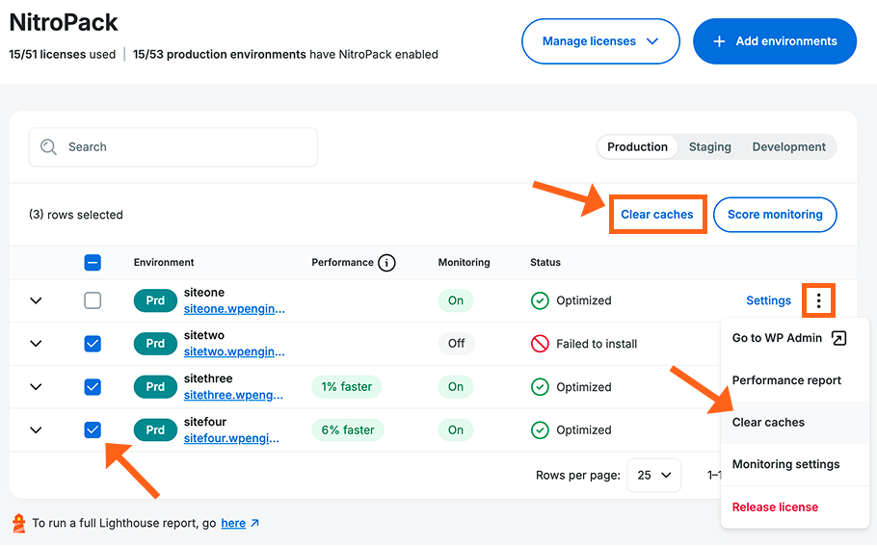This screenshot has width=877, height=546.
Task: Click the 15/51 licenses used text
Action: 62,54
